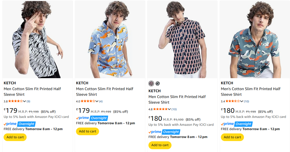Click the Prime logo under the light blue shirt

[x=83, y=118]
